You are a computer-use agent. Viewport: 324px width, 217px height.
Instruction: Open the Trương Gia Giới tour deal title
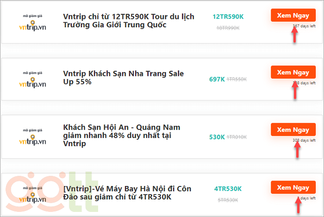(x=128, y=21)
